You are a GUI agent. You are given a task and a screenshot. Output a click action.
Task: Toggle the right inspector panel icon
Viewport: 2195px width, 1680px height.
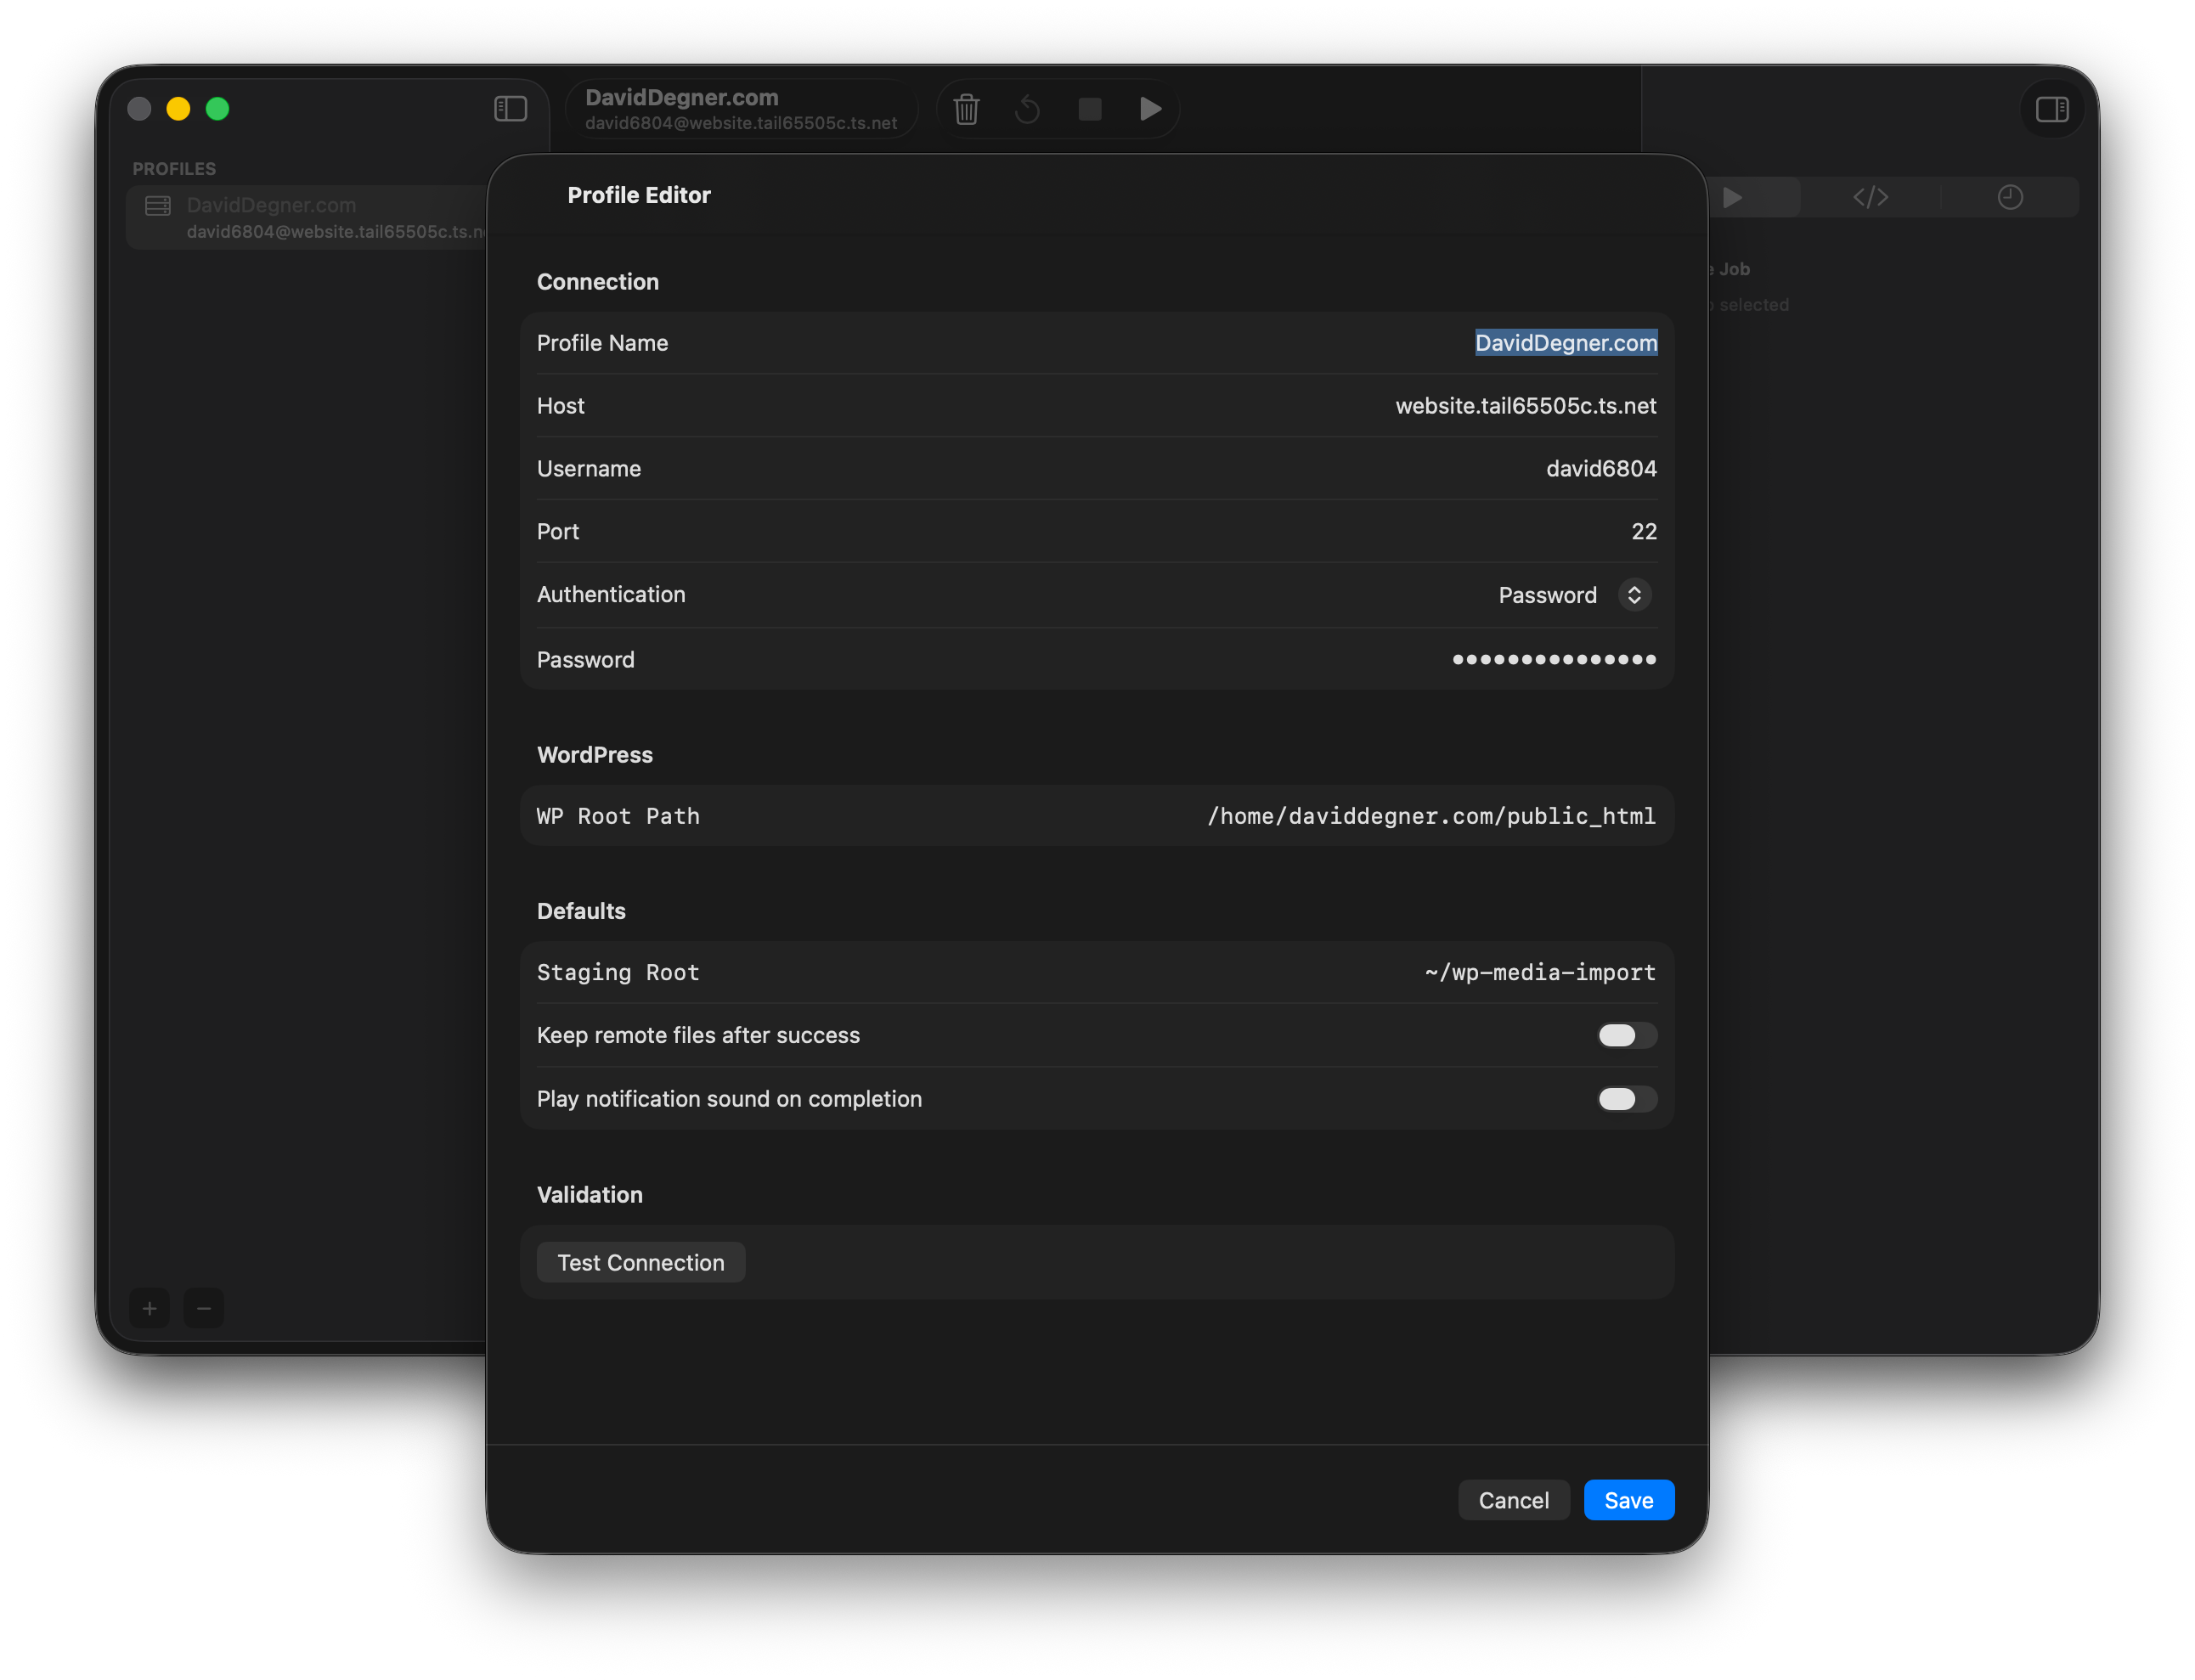tap(2051, 108)
